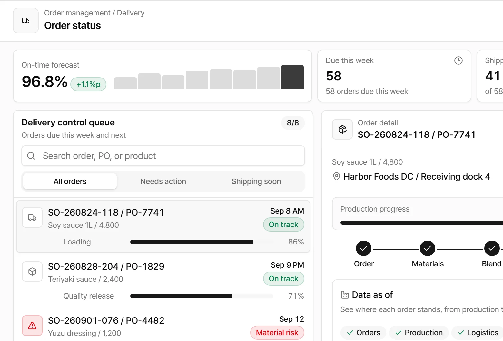Click the Soy sauce 1L / 4,800 detail text
Viewport: 503px width, 341px height.
[367, 162]
